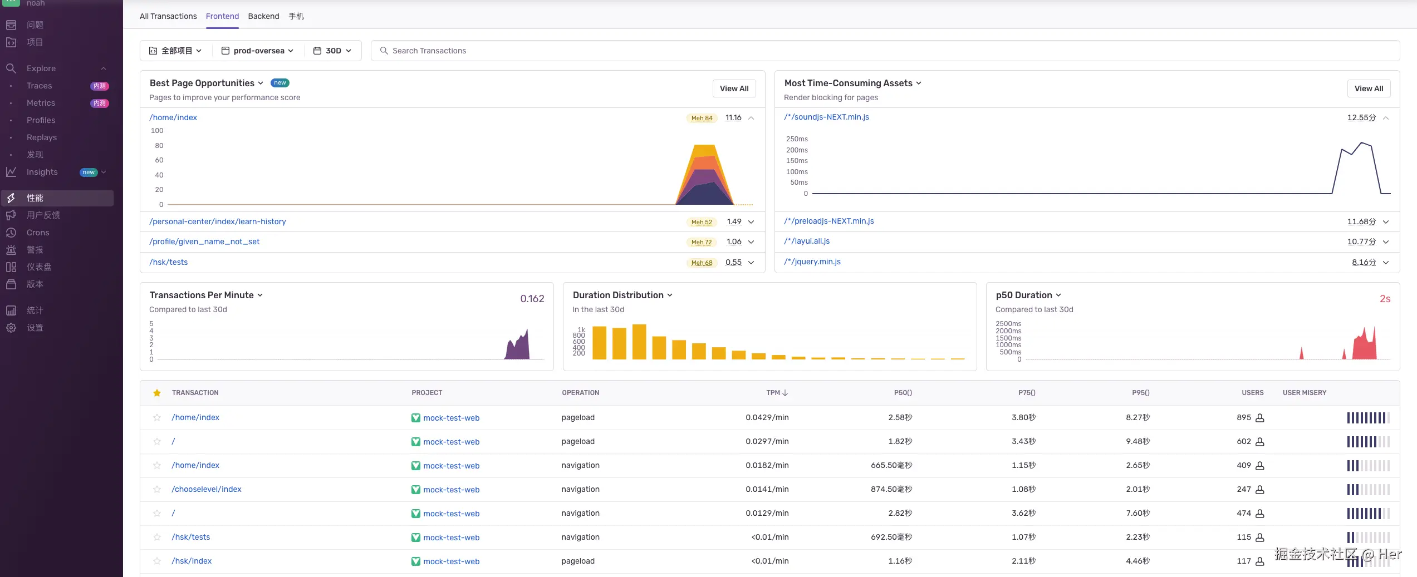
Task: Star the /chooselevel/index transaction row
Action: point(157,490)
